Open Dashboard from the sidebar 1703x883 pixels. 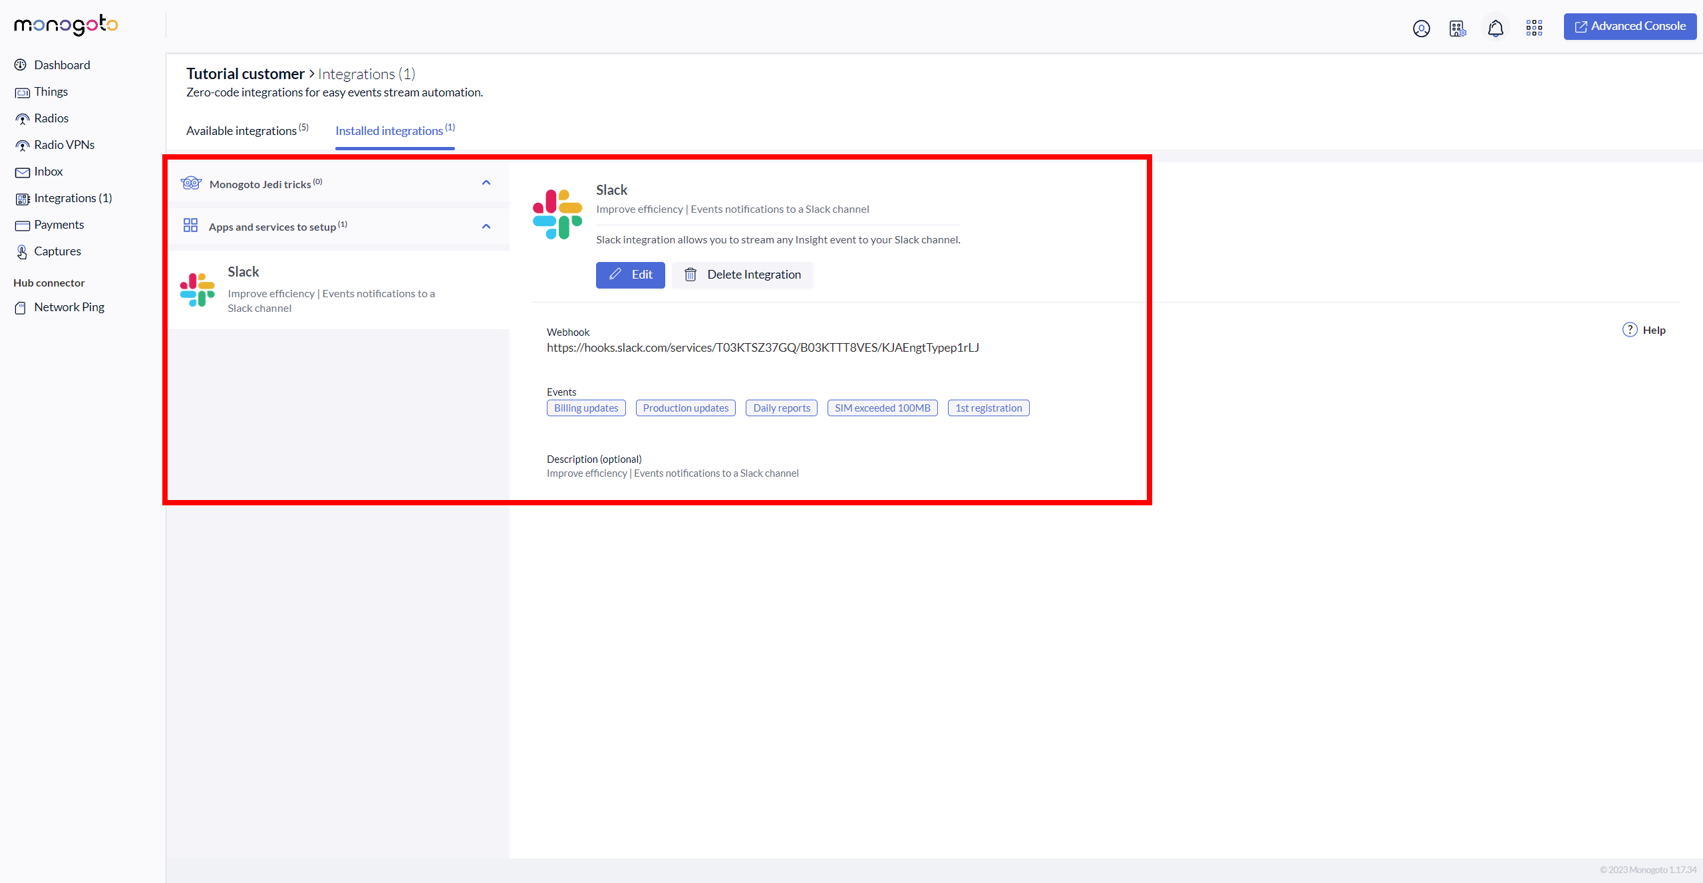(62, 64)
